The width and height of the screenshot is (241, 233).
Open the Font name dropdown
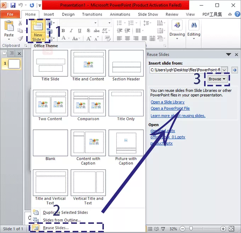[95, 23]
